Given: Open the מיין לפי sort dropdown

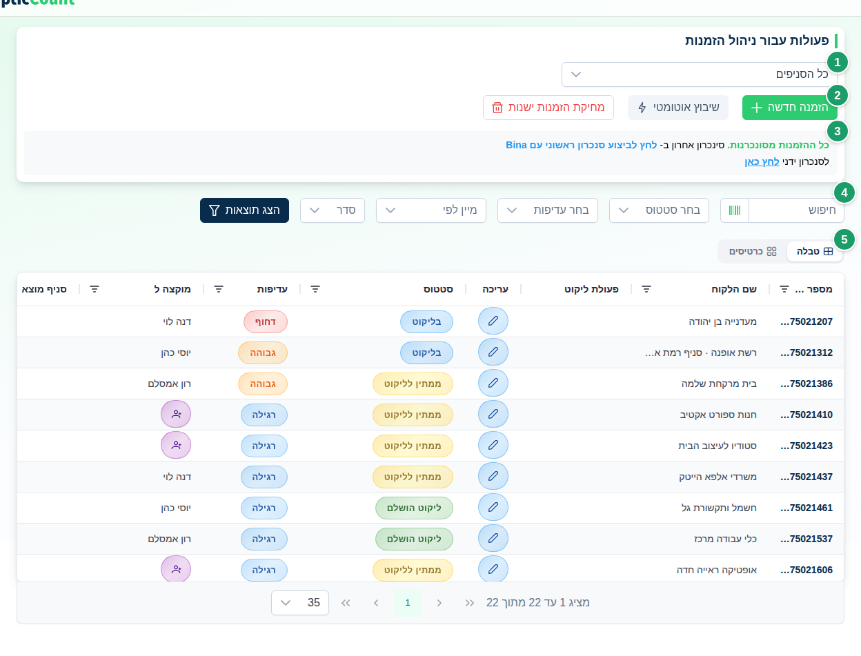Looking at the screenshot, I should pos(431,210).
